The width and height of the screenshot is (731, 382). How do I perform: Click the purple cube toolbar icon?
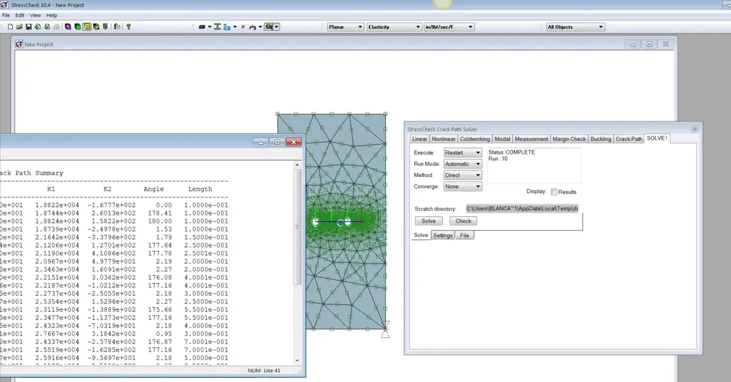pyautogui.click(x=68, y=27)
